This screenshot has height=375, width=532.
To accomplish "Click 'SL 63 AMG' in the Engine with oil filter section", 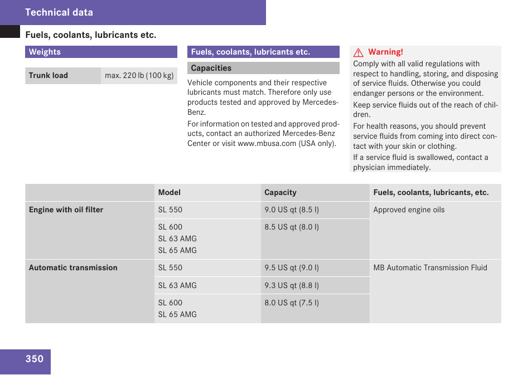I will (177, 238).
